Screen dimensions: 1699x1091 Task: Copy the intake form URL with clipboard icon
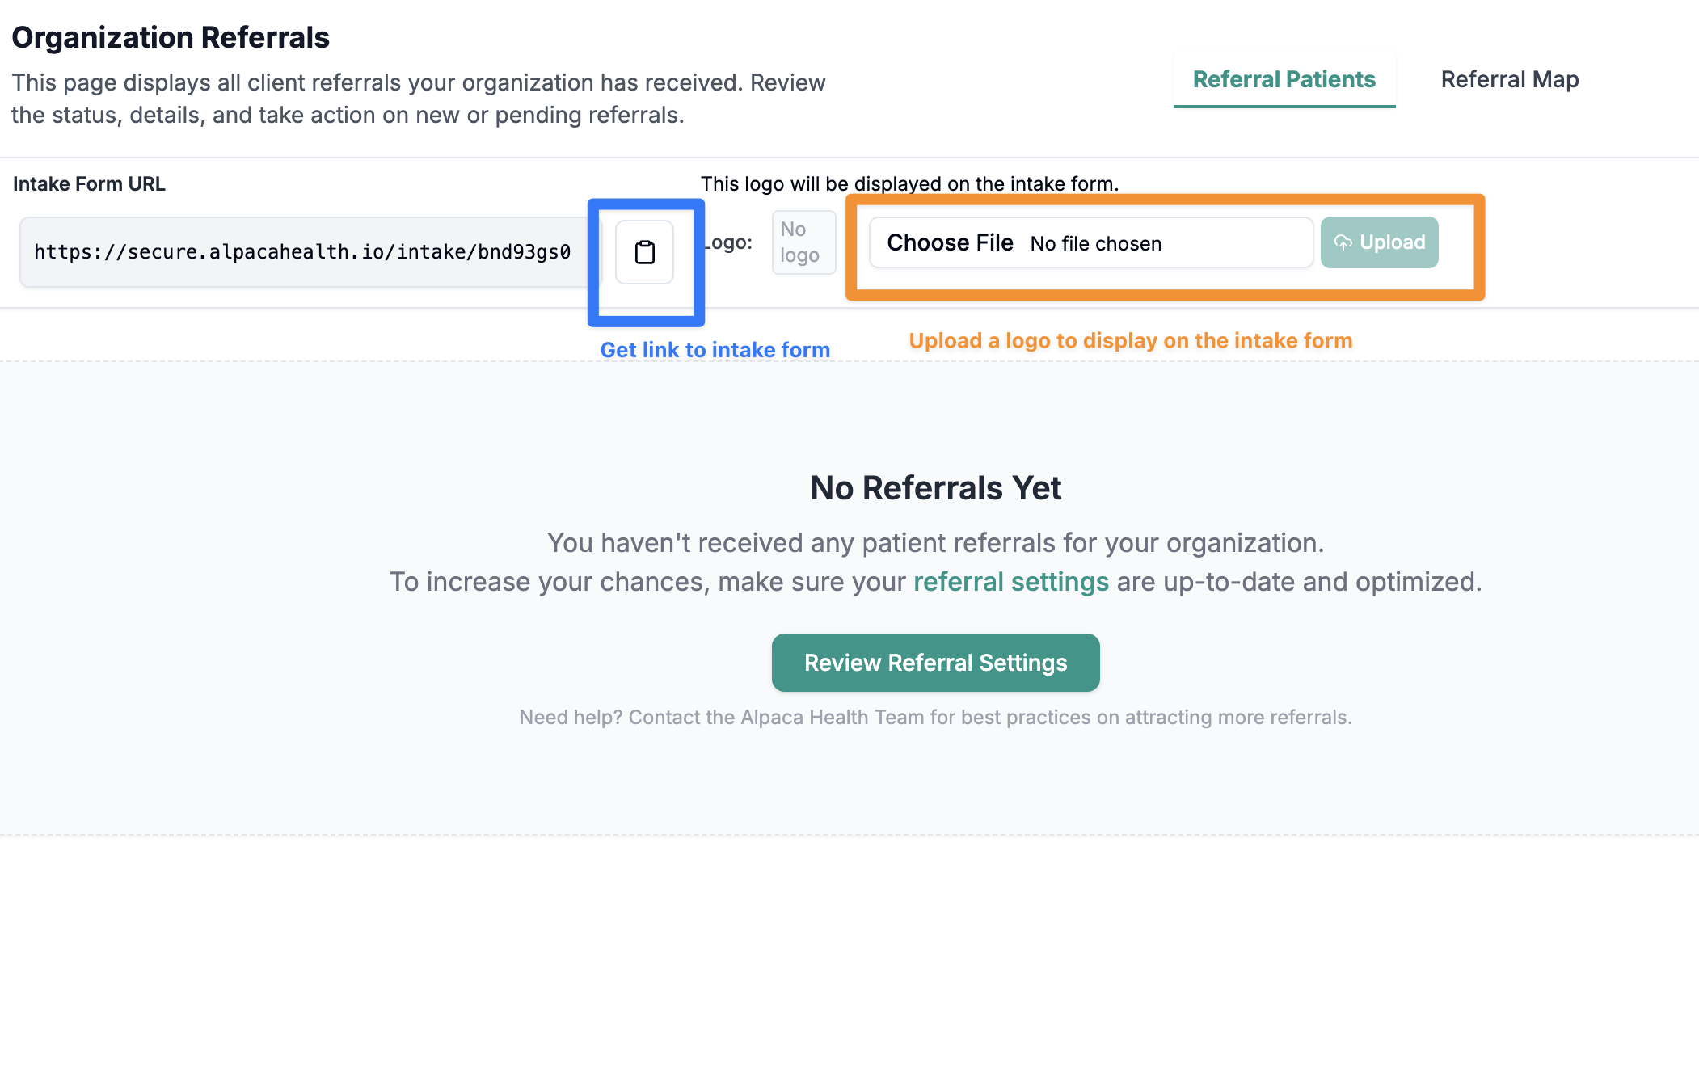(644, 252)
